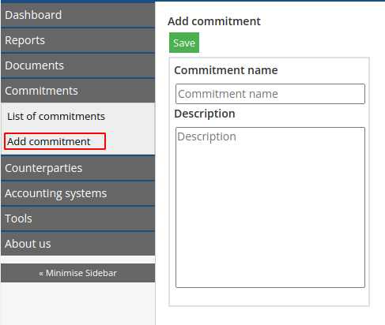Expand the Documents sidebar section
The image size is (385, 325).
click(x=77, y=65)
